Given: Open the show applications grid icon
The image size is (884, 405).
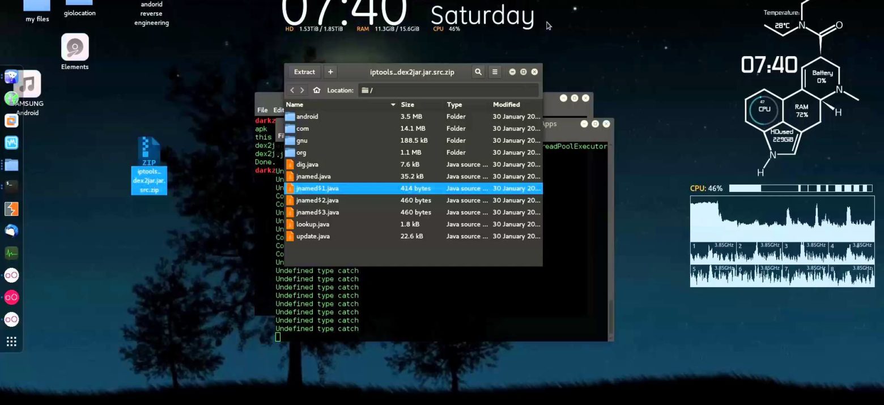Looking at the screenshot, I should 11,342.
